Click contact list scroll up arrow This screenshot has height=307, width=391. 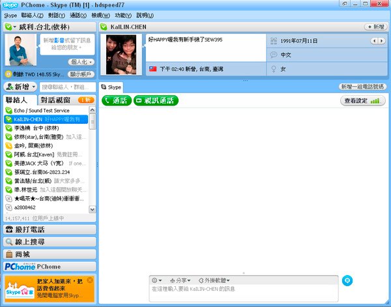tap(93, 110)
